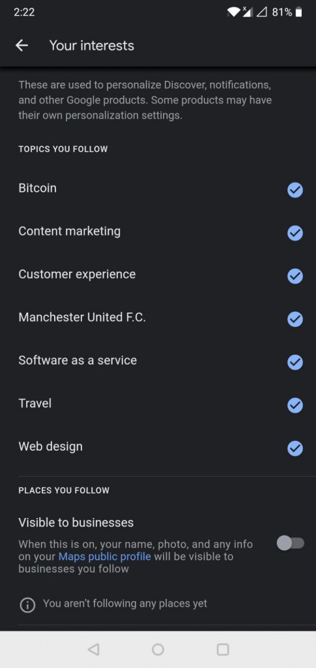316x668 pixels.
Task: Tap the Your interests page title
Action: [x=91, y=46]
